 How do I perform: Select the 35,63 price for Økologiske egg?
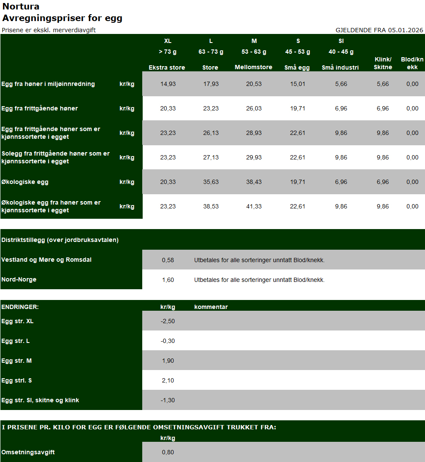(211, 182)
